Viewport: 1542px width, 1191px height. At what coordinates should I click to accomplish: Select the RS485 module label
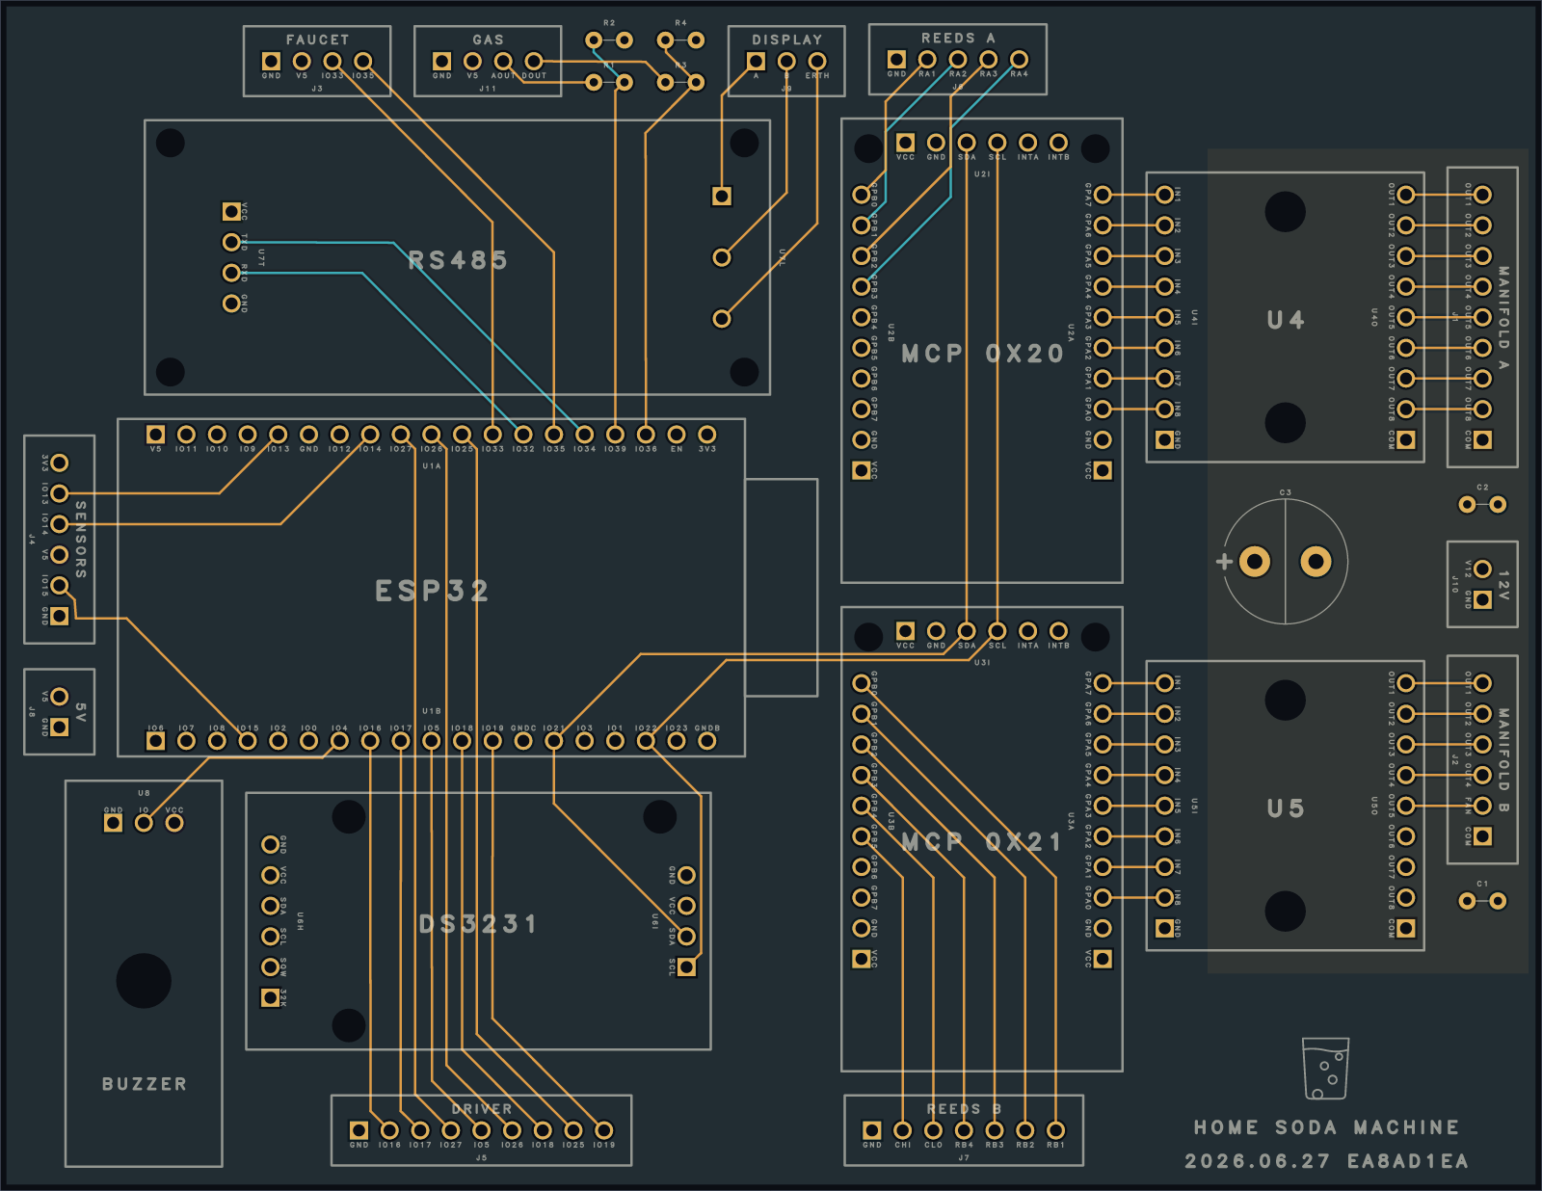[x=458, y=260]
